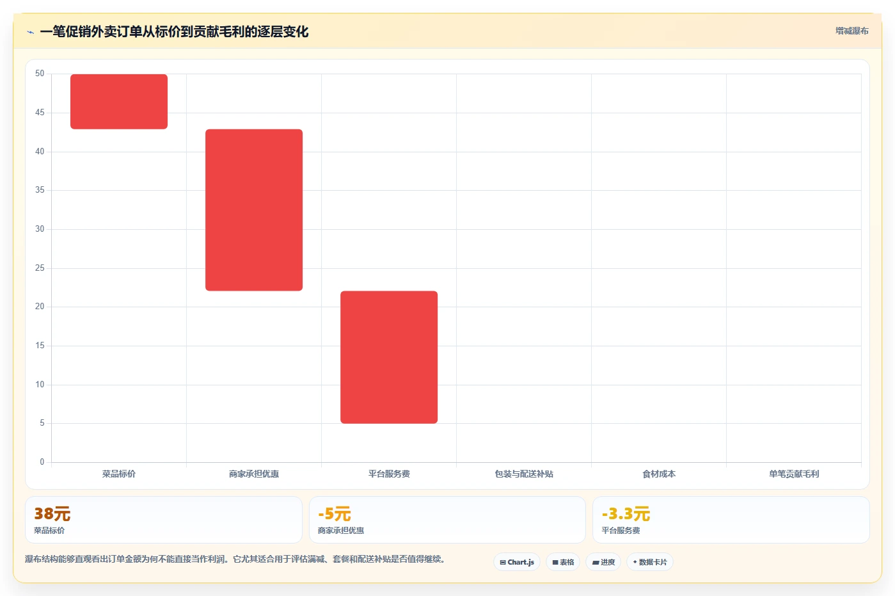This screenshot has height=596, width=895.
Task: Click the chart title 一笔促销外卖订单从标价到贡献毛利的逐层变化
Action: point(174,32)
